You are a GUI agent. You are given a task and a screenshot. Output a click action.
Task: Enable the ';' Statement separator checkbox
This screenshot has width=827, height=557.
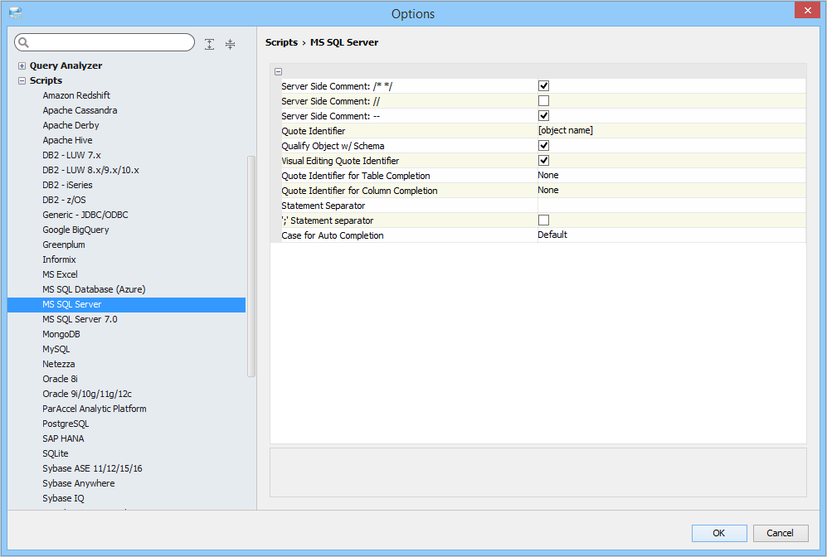(x=543, y=220)
